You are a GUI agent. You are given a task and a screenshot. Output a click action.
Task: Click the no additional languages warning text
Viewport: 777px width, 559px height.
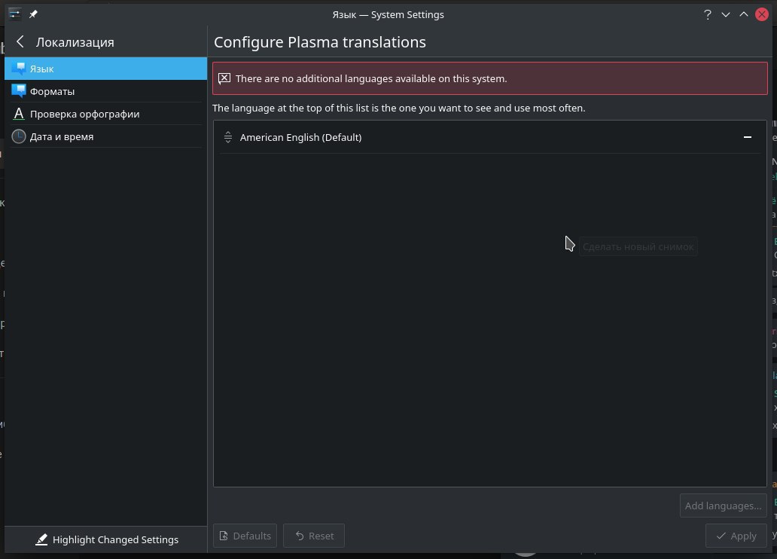pos(371,78)
